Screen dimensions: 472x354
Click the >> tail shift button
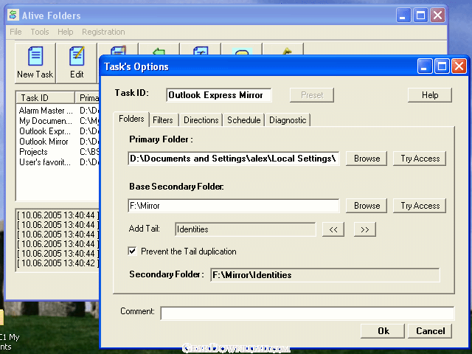tap(365, 229)
